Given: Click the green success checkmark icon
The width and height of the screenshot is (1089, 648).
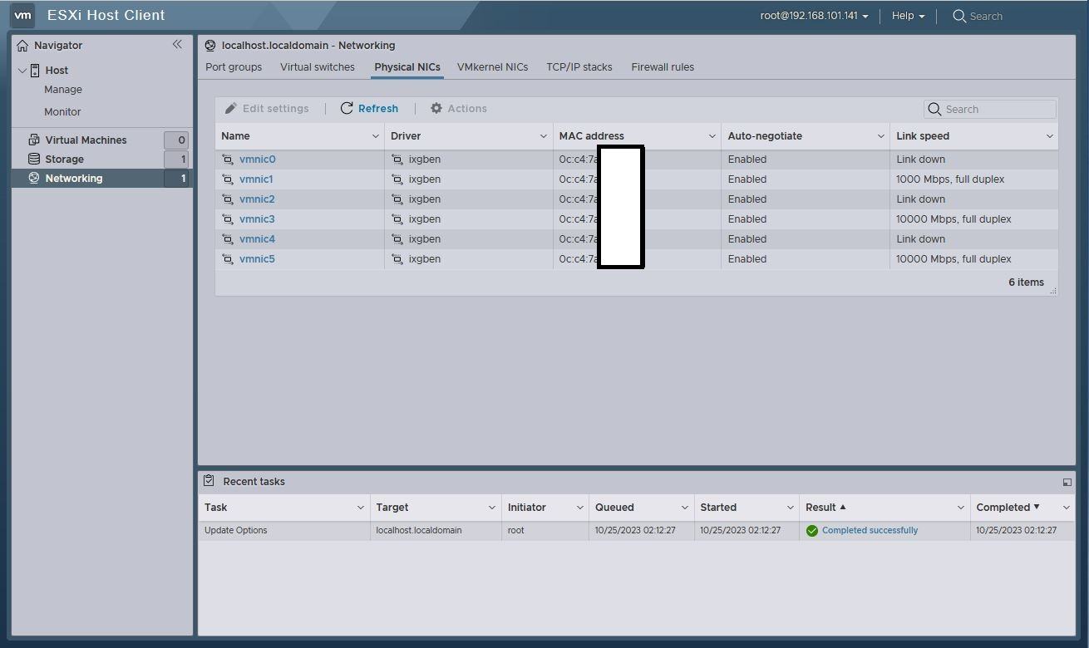Looking at the screenshot, I should (812, 531).
